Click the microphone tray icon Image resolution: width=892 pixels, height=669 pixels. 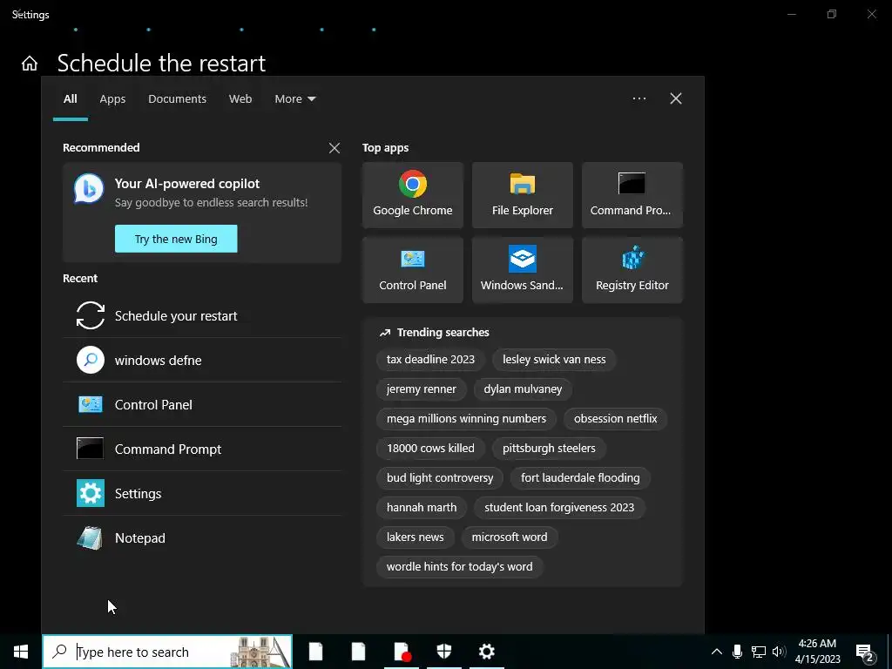pyautogui.click(x=737, y=652)
